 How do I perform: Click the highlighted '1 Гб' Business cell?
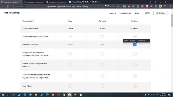[x=135, y=44]
